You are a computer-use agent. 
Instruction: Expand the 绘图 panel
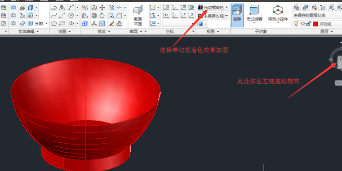(x=65, y=31)
